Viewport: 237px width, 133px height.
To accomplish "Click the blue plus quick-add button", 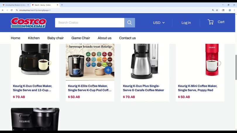I will click(108, 70).
